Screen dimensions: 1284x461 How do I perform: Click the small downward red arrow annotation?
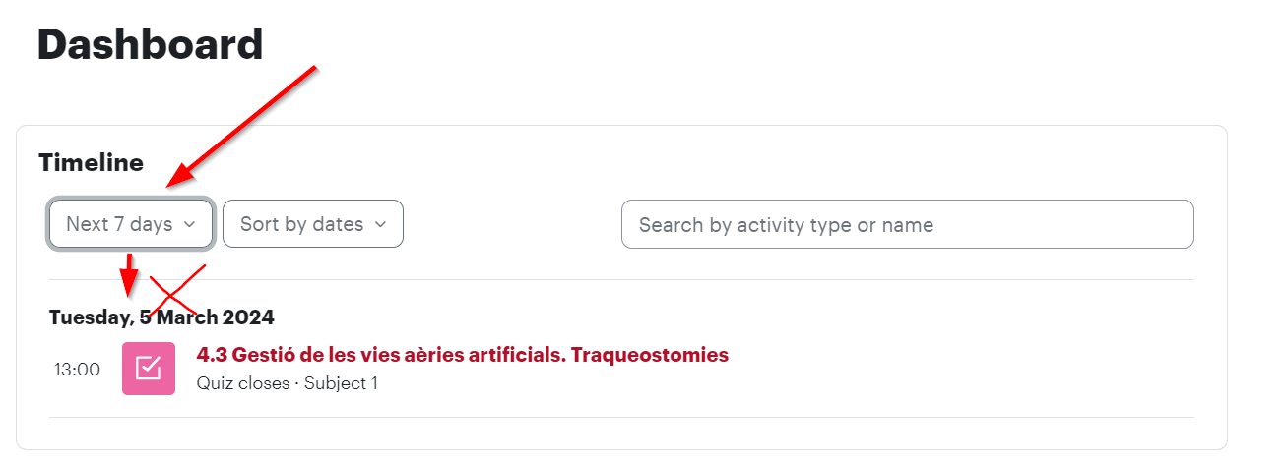[129, 278]
